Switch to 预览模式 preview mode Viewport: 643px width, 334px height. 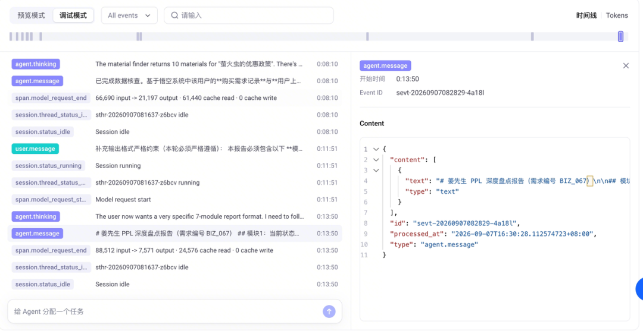click(x=31, y=15)
